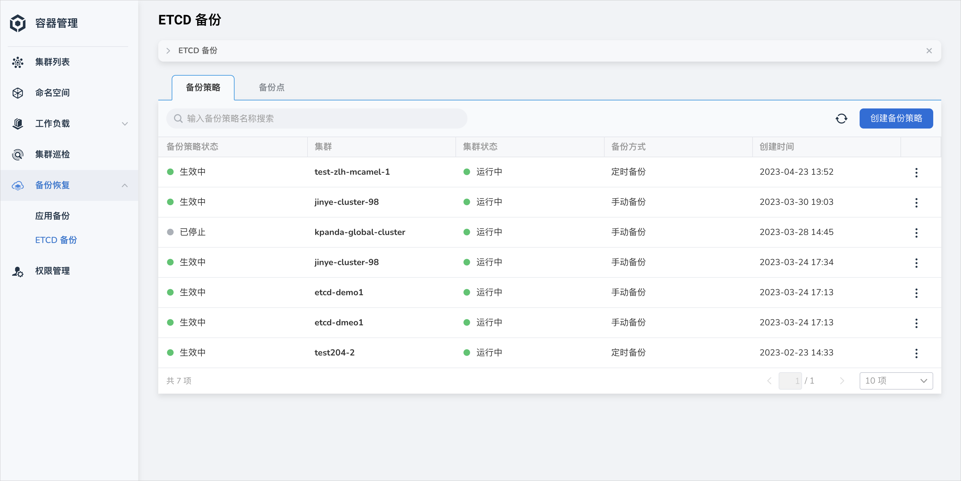Open more actions for jinye-cluster-98 row created 2023-03-24

click(x=916, y=263)
